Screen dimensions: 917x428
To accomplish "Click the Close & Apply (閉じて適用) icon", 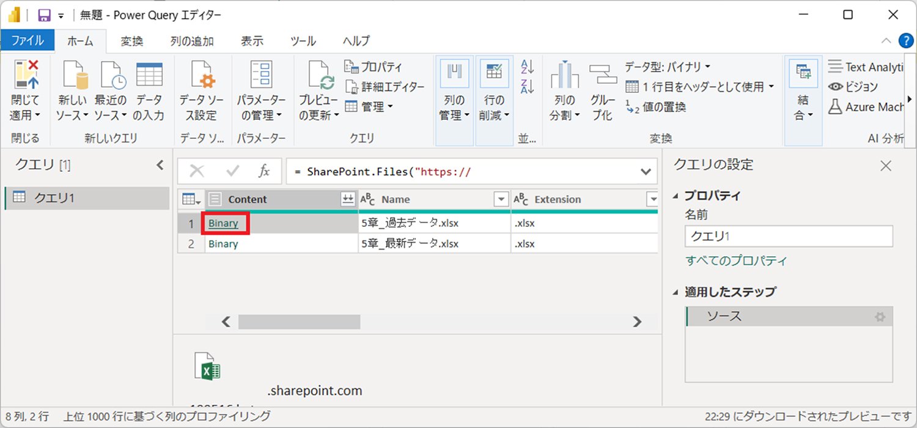I will pyautogui.click(x=25, y=74).
